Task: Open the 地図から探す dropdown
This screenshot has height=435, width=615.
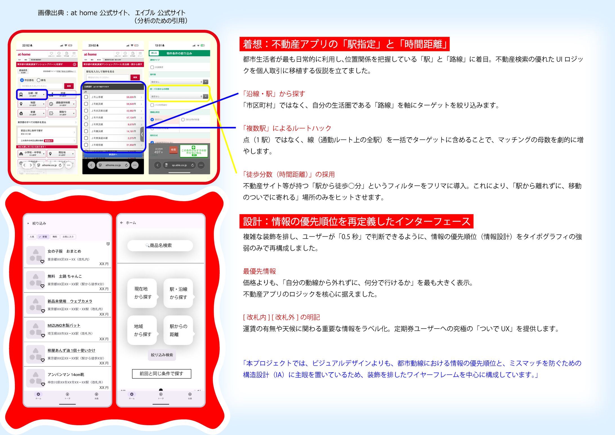Action: point(32,104)
